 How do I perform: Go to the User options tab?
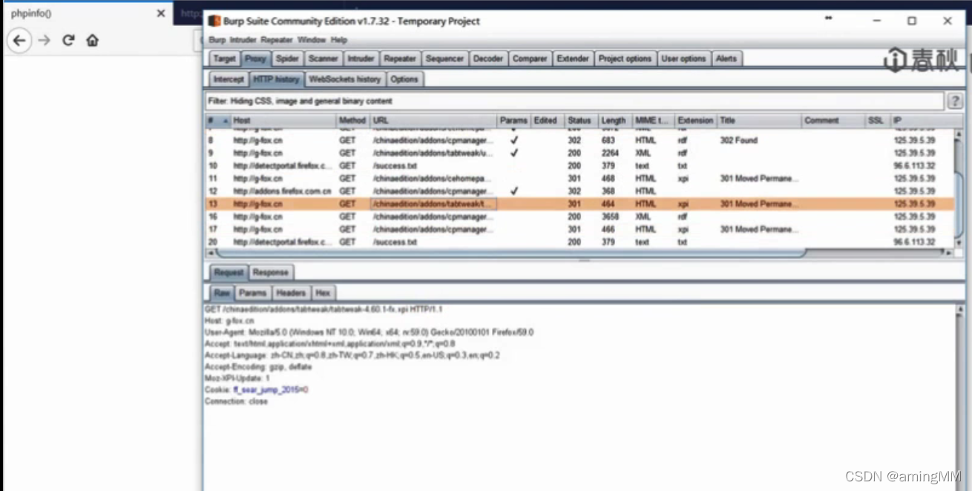(683, 59)
